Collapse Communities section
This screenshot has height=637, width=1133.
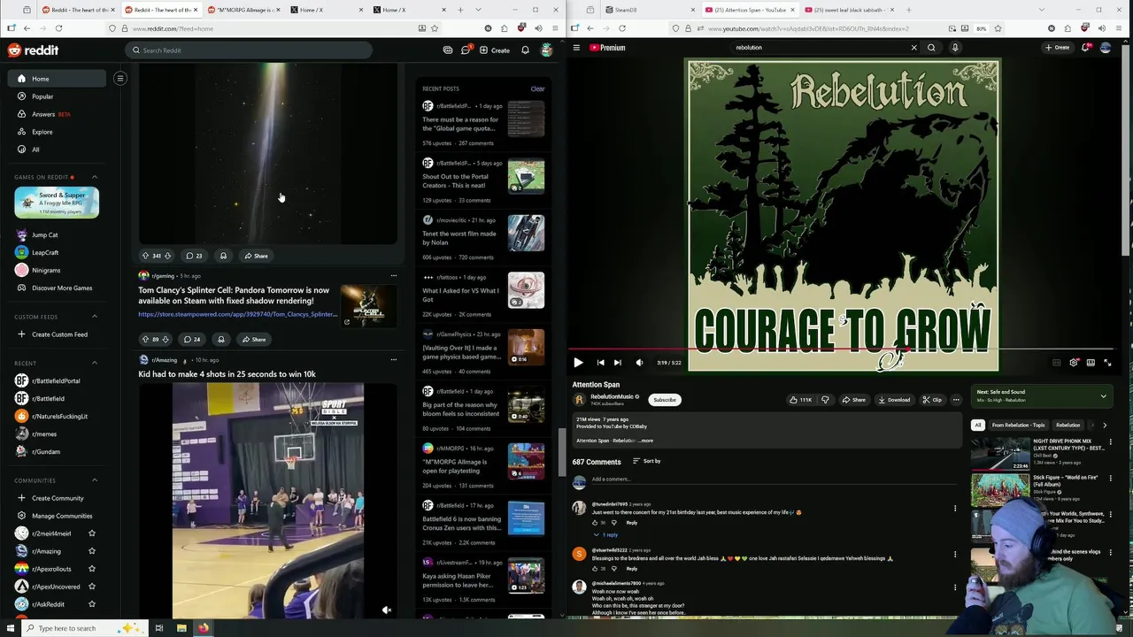click(95, 480)
